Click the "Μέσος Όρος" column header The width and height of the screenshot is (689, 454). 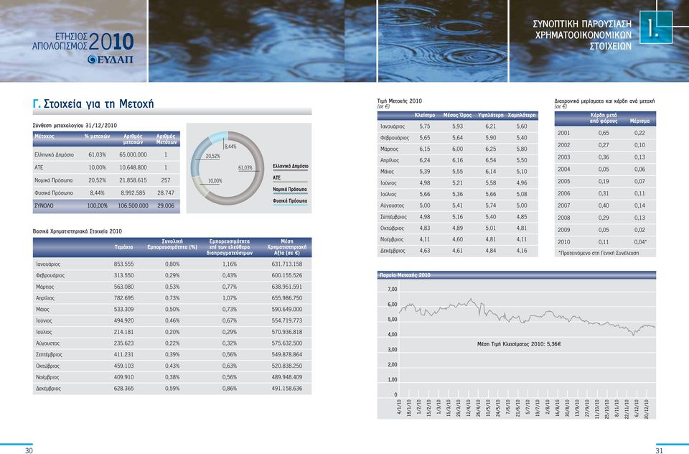coord(457,115)
